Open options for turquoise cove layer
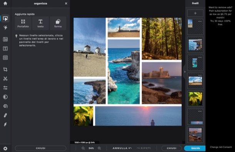The width and height of the screenshot is (235, 152). click(200, 57)
